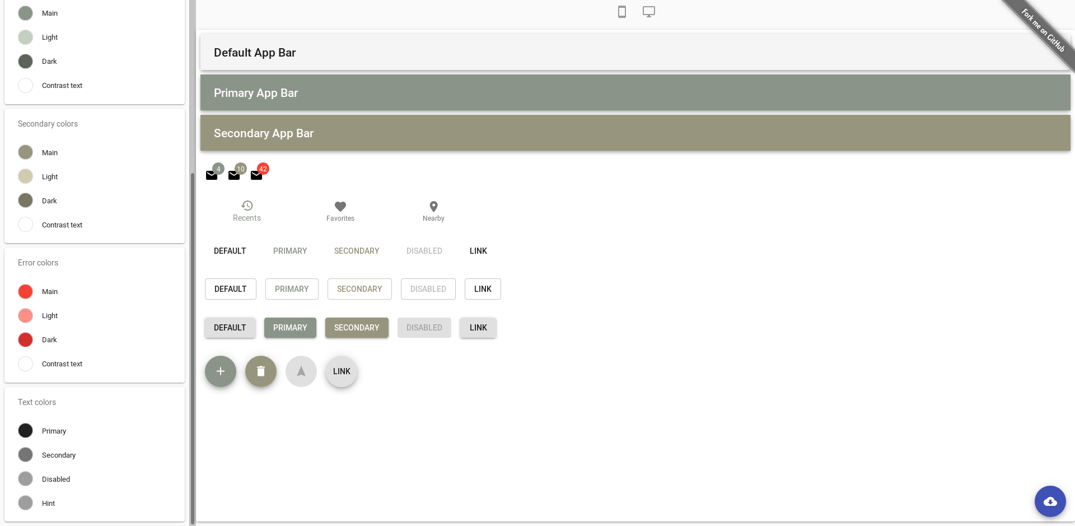Click the Fork me on GitHub ribbon
Screen dimensions: 1075x526
pyautogui.click(x=1043, y=32)
